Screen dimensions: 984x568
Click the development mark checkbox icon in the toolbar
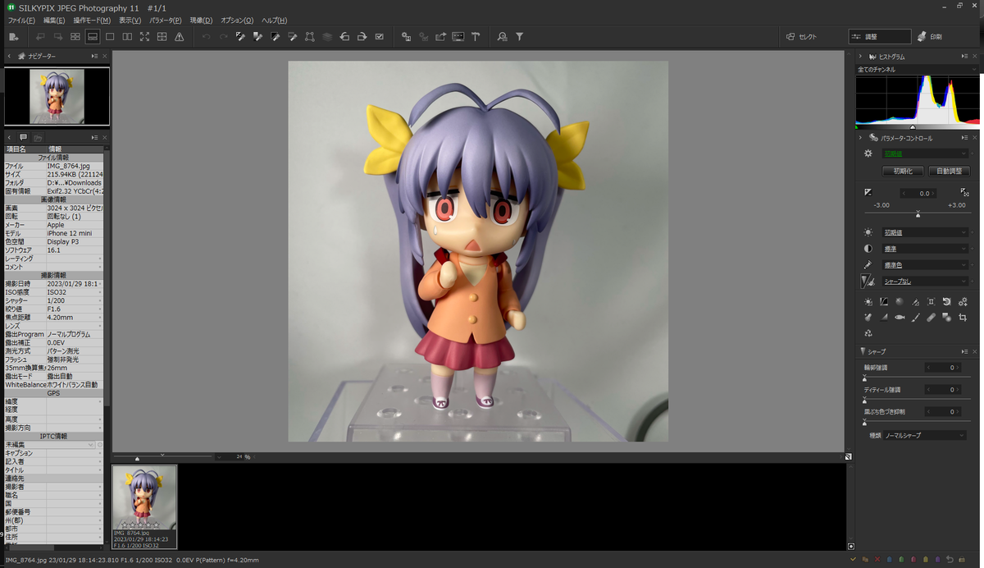379,37
